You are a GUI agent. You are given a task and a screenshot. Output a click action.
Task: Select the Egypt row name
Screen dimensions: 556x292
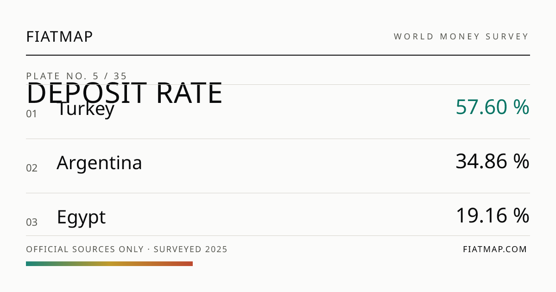click(x=81, y=217)
